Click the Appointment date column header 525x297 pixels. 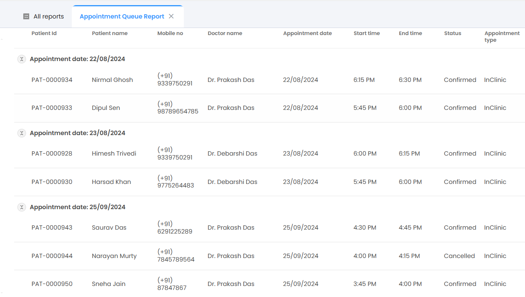307,33
